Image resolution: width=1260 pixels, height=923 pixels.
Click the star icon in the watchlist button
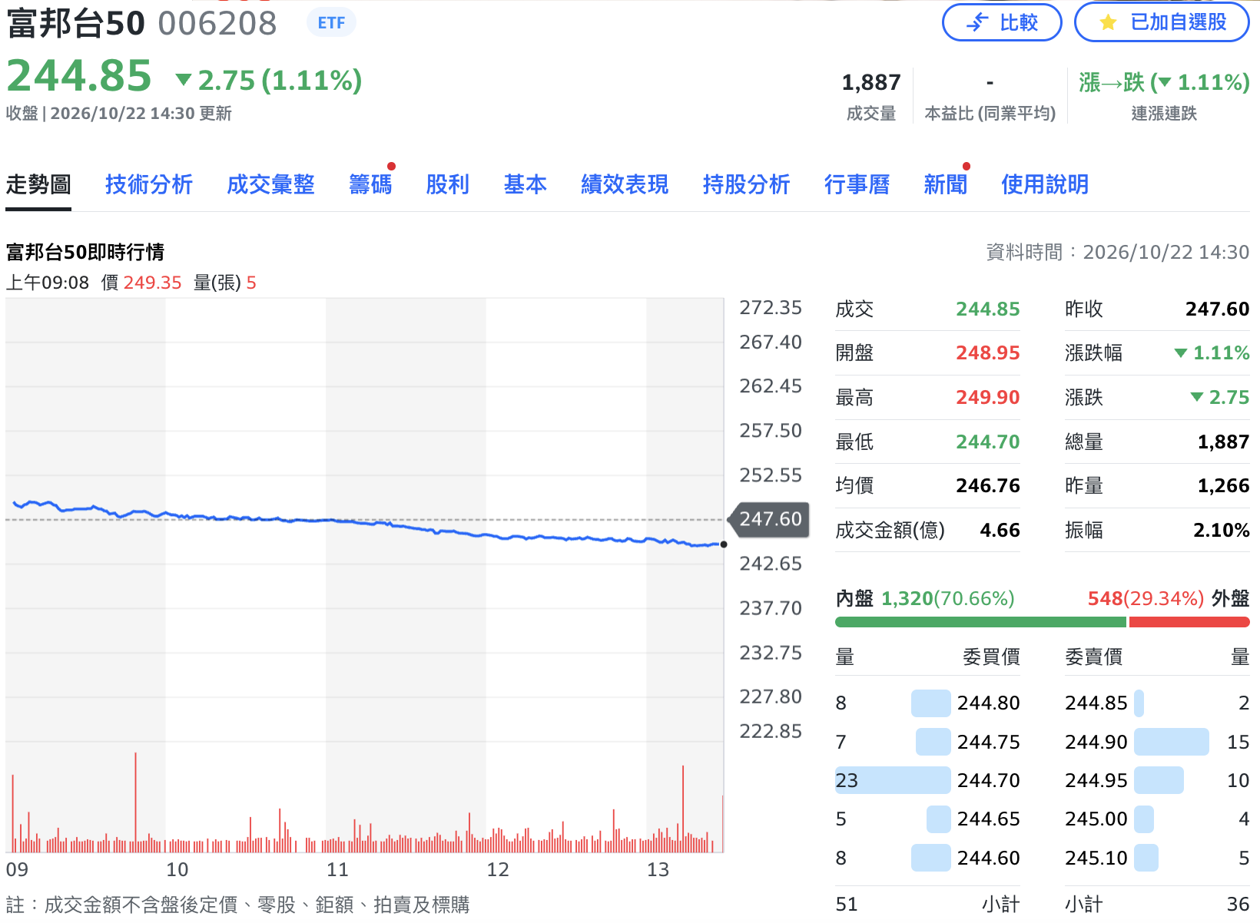(x=1108, y=22)
